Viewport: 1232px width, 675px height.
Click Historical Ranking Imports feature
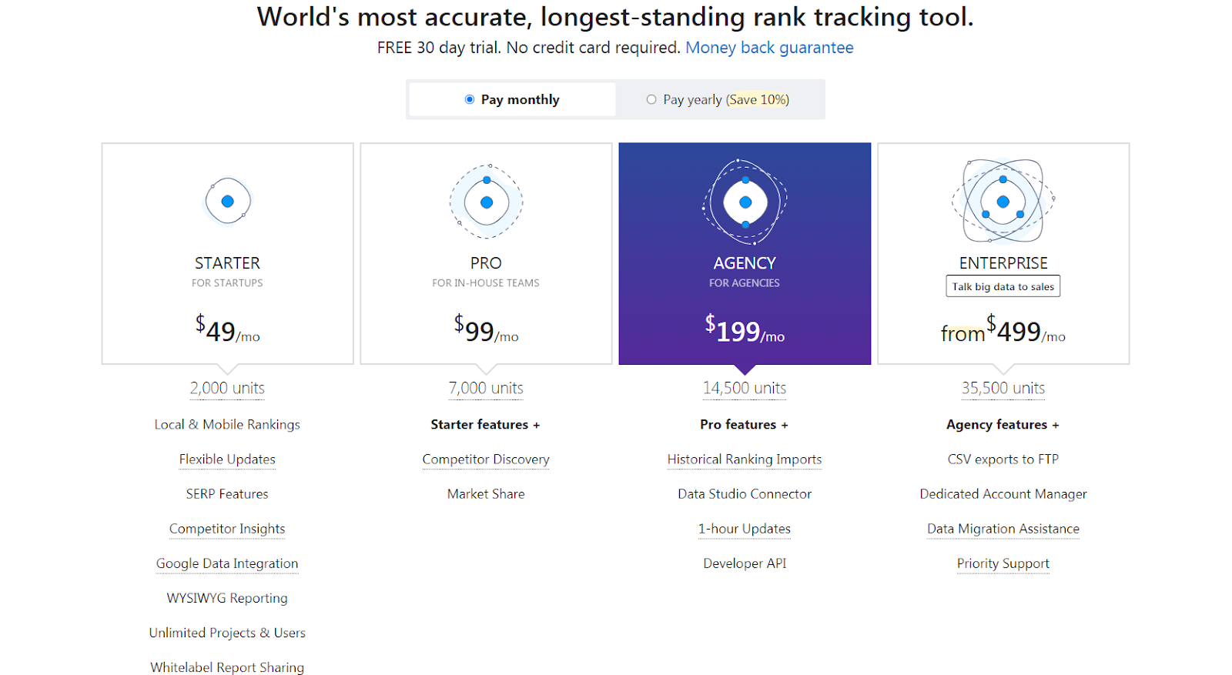tap(745, 459)
